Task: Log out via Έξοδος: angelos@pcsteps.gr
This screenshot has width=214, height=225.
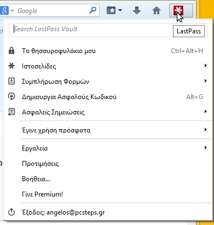Action: [108, 212]
